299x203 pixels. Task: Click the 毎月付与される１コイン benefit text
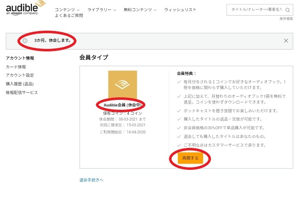point(235,85)
